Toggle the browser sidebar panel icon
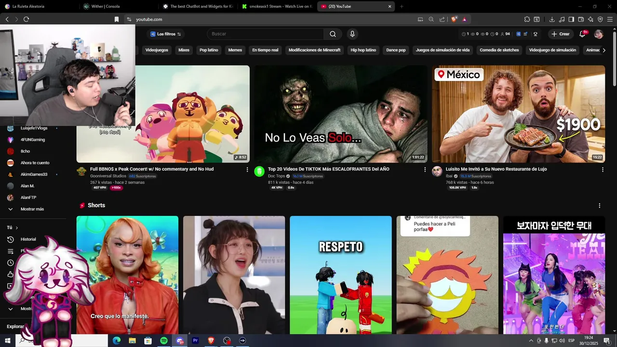This screenshot has height=347, width=617. [x=571, y=19]
